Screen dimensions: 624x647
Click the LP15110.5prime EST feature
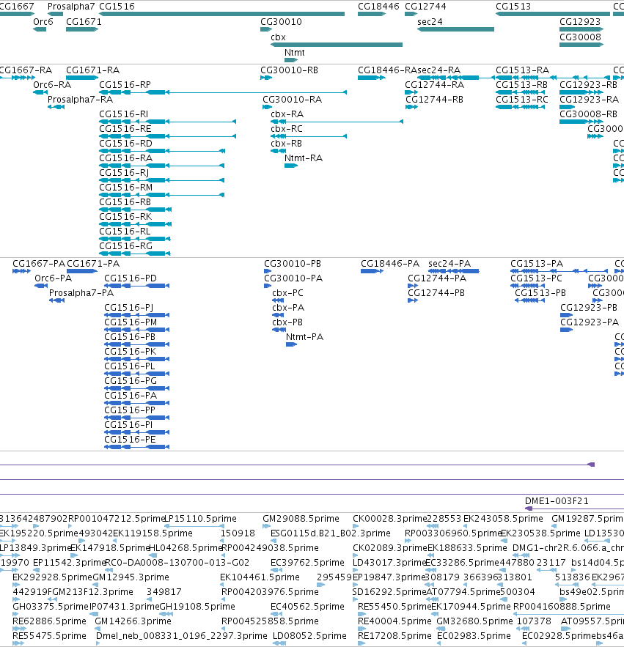(x=194, y=526)
